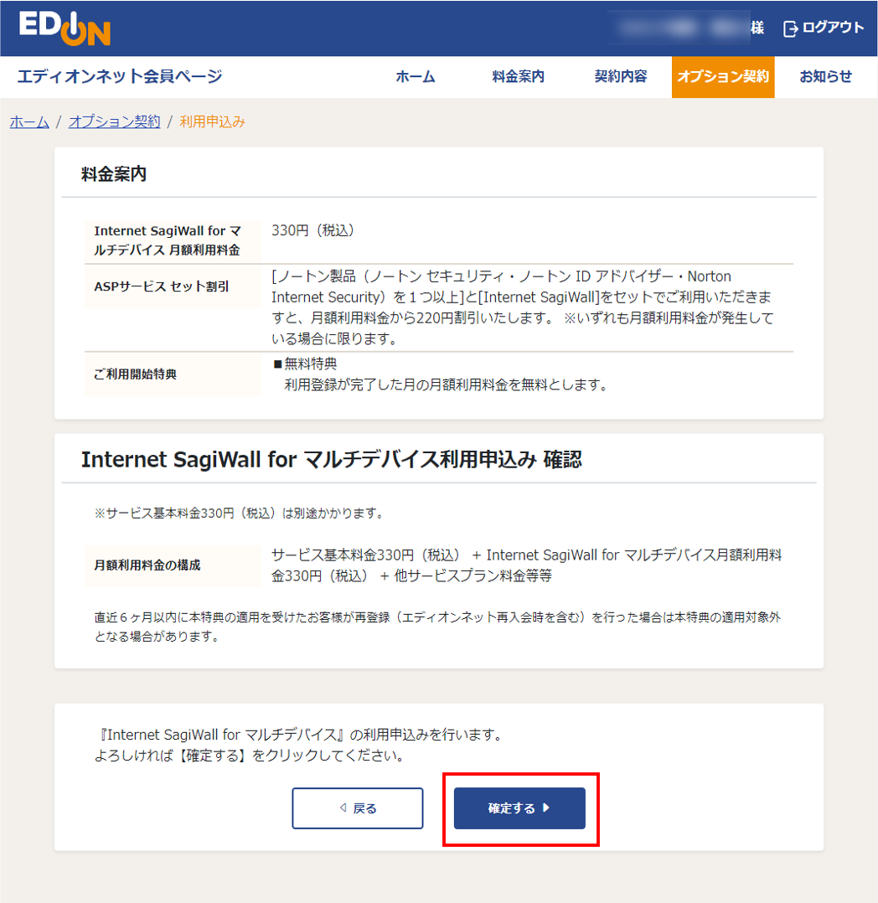
Task: Select the オプション契約 tab
Action: click(x=722, y=76)
